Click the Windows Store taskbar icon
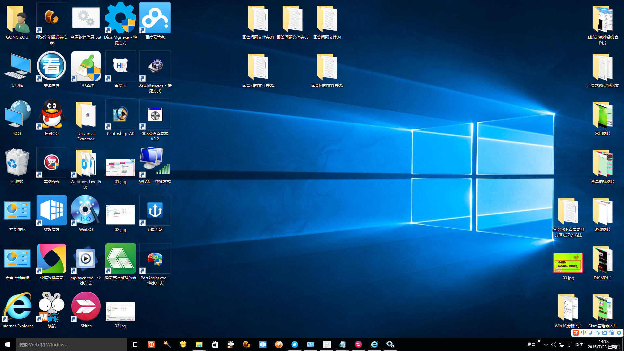 215,344
